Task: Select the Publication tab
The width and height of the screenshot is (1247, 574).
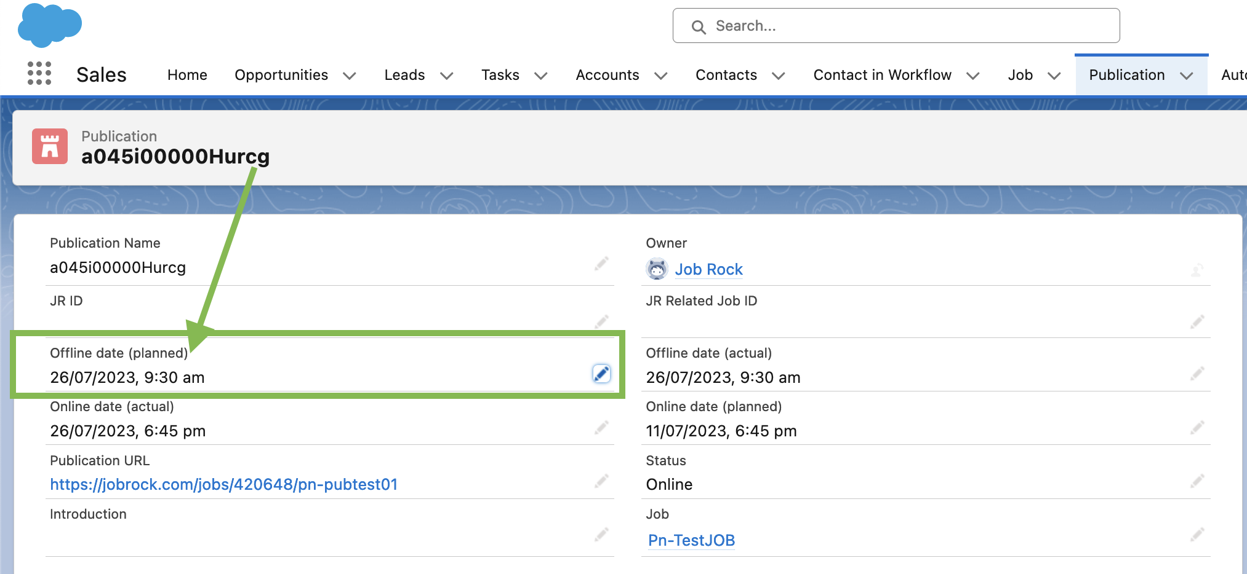Action: coord(1127,75)
